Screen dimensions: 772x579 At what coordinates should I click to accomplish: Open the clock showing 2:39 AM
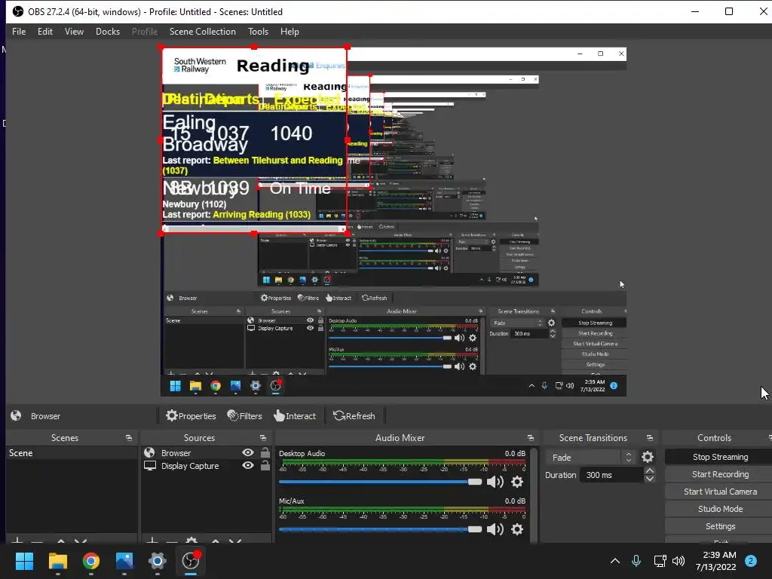tap(716, 561)
